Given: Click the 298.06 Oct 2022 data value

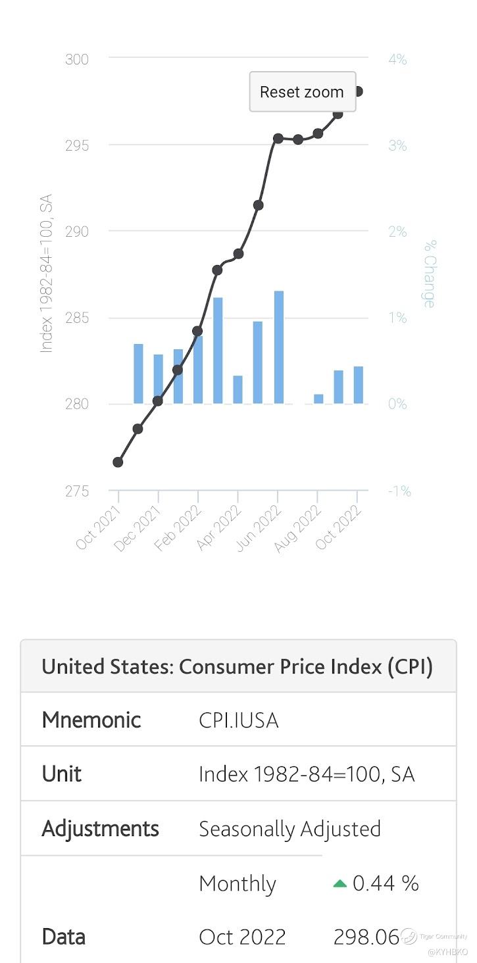Looking at the screenshot, I should 366,937.
